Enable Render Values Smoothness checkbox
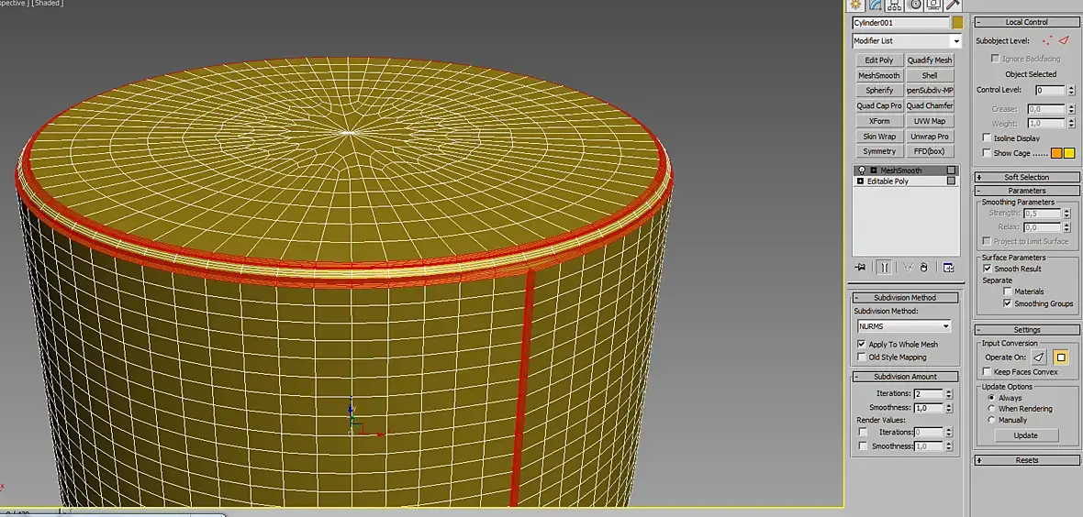 coord(863,446)
